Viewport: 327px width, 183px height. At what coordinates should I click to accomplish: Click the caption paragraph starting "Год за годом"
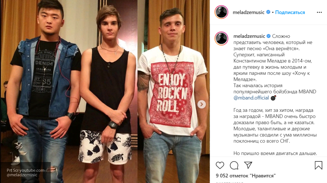(275, 126)
